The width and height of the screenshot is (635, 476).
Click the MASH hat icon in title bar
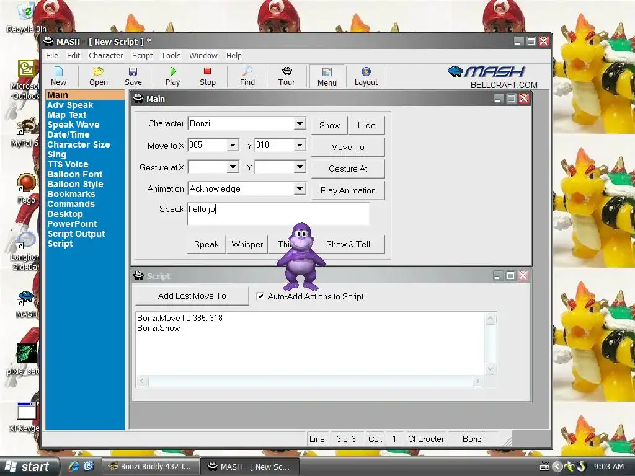coord(48,42)
